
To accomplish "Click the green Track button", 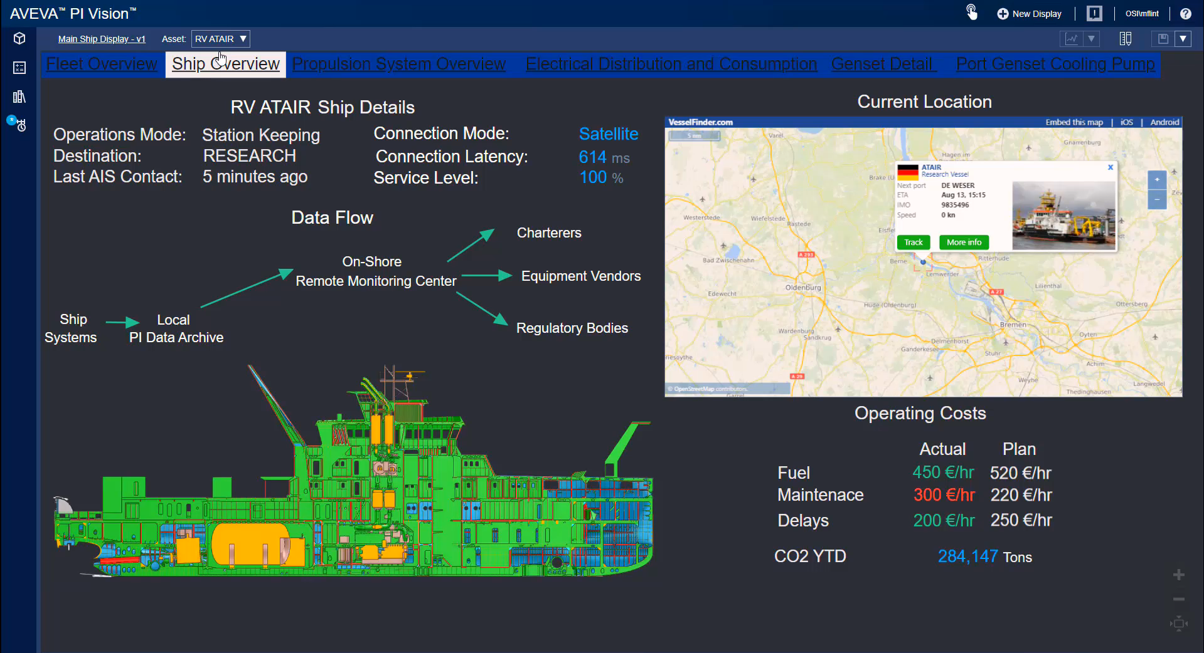I will tap(914, 243).
